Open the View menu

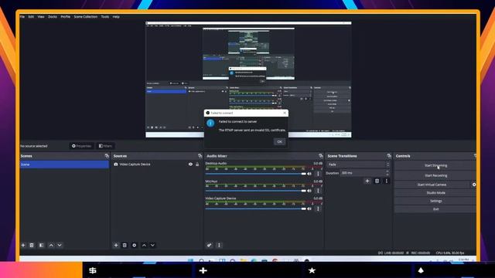tap(41, 17)
